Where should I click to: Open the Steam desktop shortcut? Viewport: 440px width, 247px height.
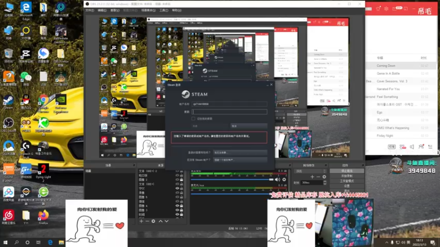pos(8,102)
